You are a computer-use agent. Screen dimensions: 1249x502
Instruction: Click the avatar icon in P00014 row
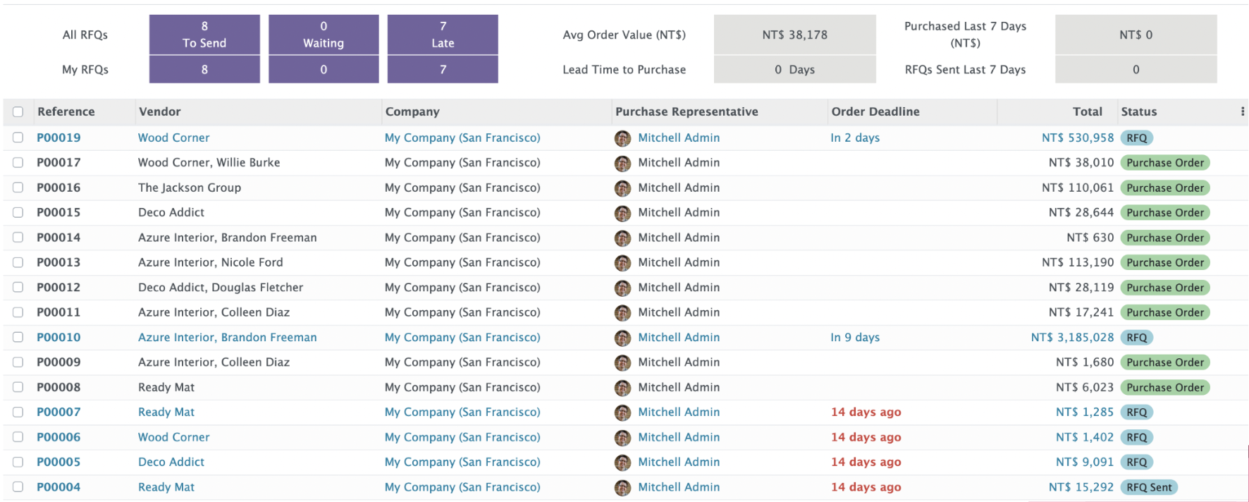pyautogui.click(x=622, y=238)
